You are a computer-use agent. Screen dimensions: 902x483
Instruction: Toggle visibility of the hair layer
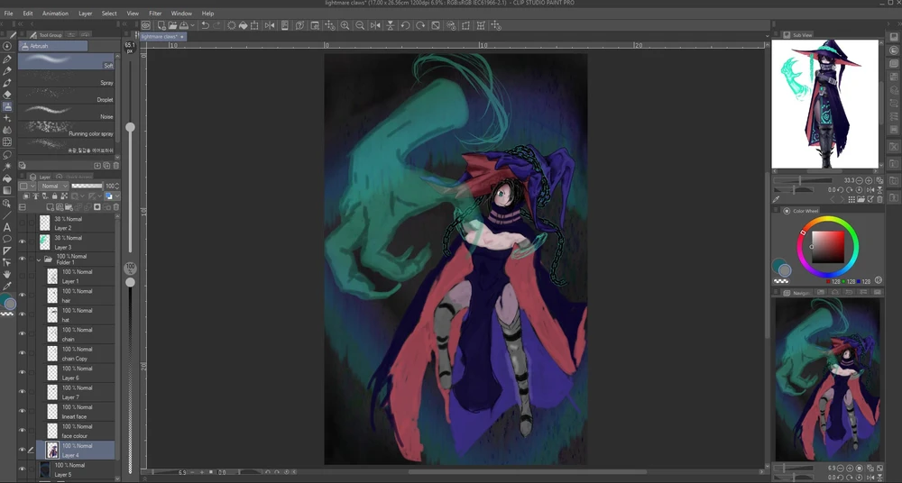(23, 295)
